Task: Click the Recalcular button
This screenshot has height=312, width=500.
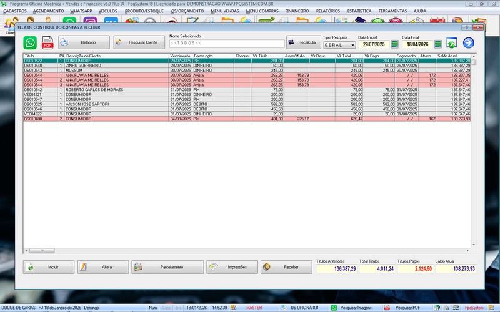Action: point(303,42)
